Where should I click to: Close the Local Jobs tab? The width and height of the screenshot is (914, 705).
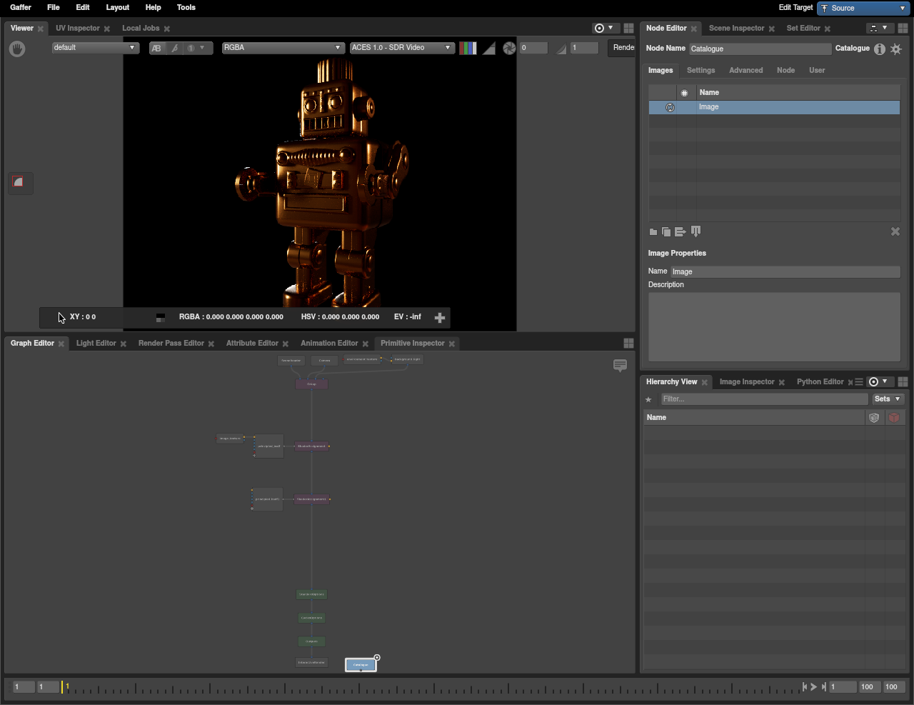point(167,29)
